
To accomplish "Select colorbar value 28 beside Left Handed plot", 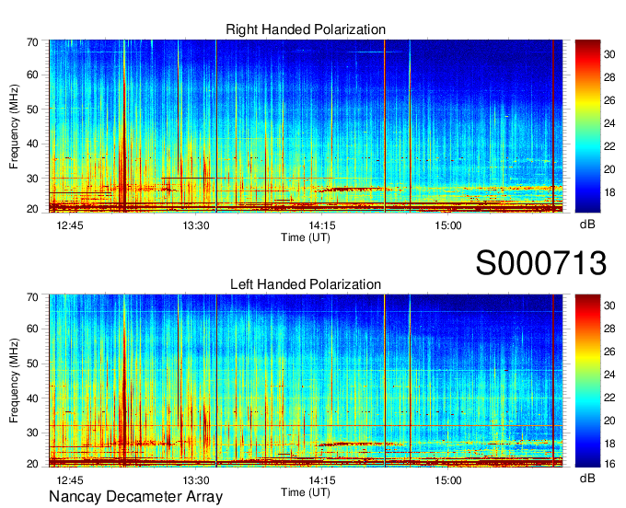I will point(609,329).
